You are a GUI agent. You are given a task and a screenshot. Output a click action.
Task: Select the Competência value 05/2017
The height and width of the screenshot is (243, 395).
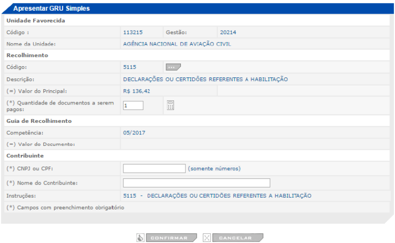click(x=134, y=132)
